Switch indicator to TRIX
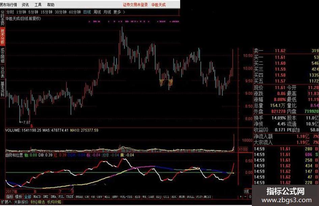Screen dimensions: 319x206 tap(70, 197)
